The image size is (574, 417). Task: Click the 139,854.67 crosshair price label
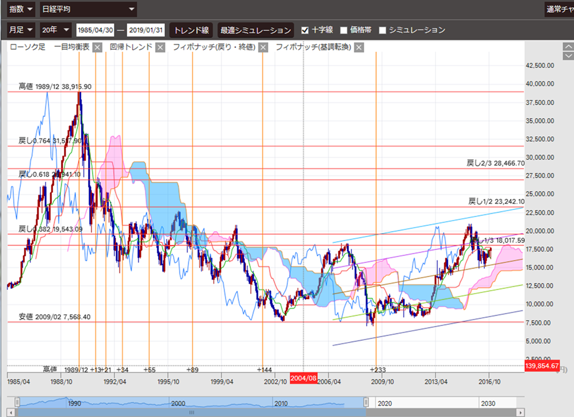542,366
